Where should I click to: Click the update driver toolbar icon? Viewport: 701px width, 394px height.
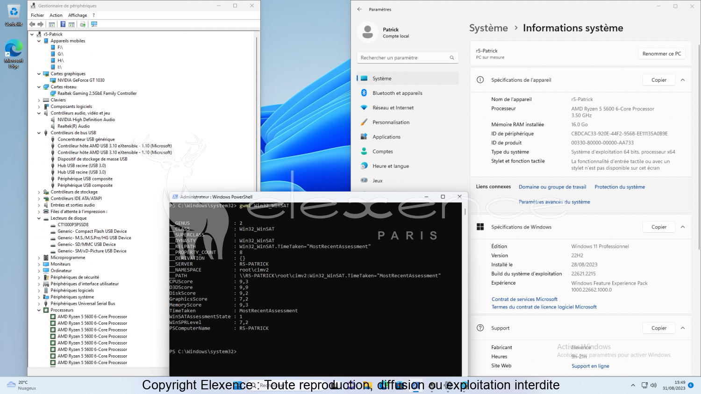click(x=83, y=24)
